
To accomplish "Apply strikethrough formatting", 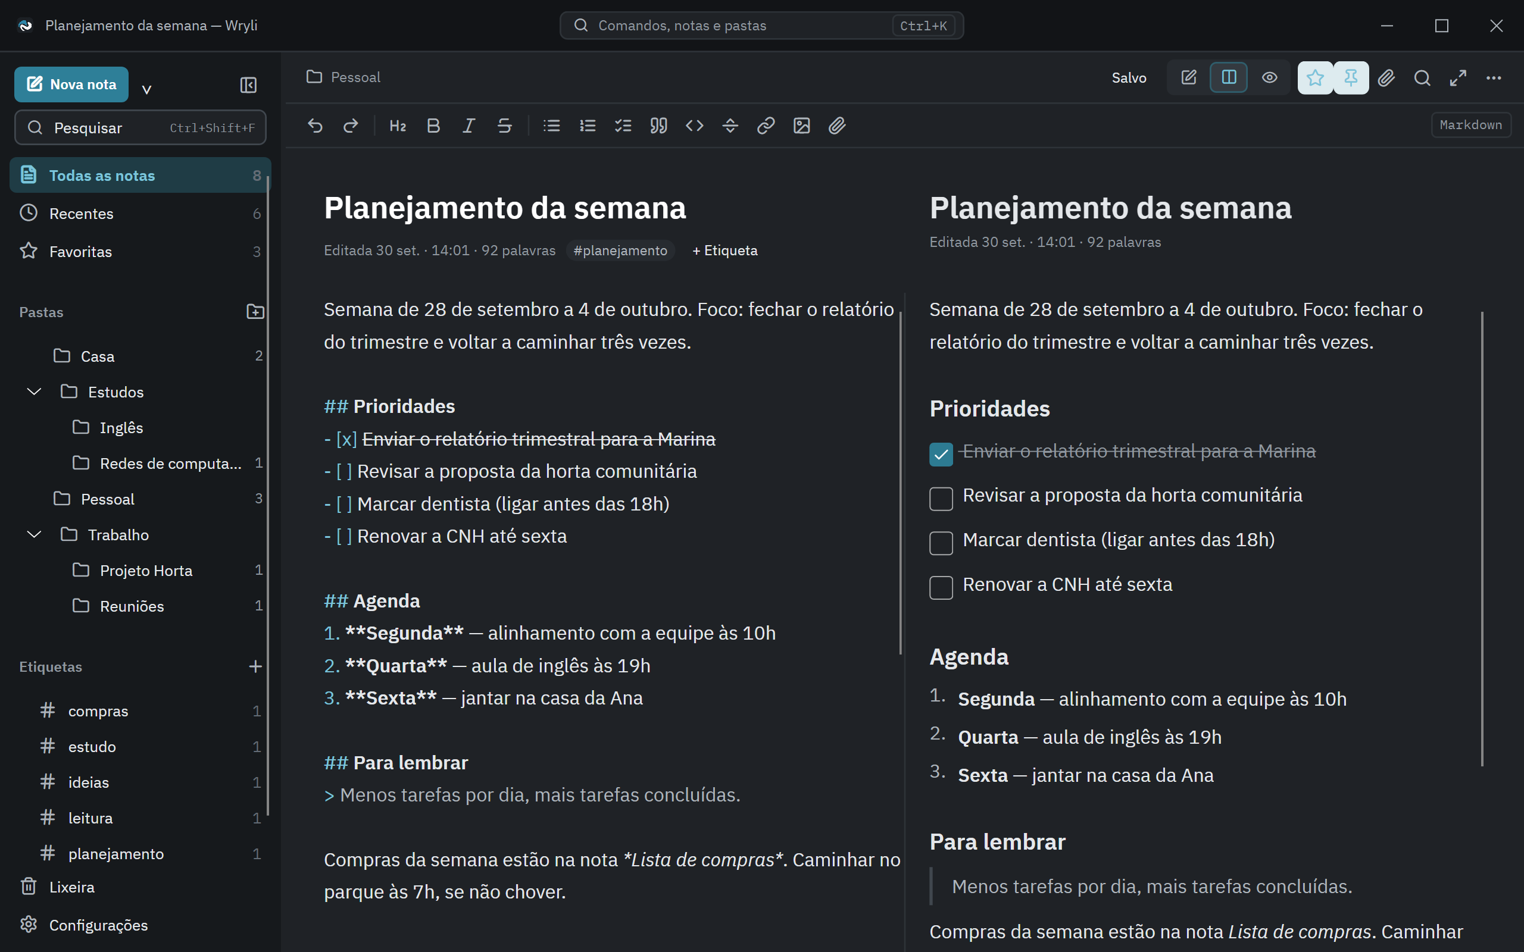I will tap(504, 126).
